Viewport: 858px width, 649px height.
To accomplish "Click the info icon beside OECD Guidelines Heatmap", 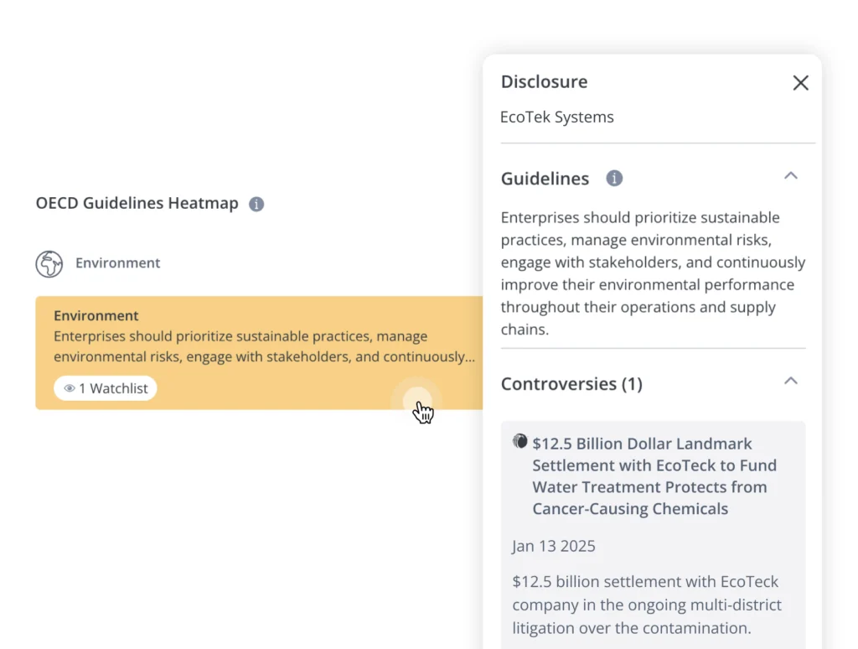I will click(256, 204).
